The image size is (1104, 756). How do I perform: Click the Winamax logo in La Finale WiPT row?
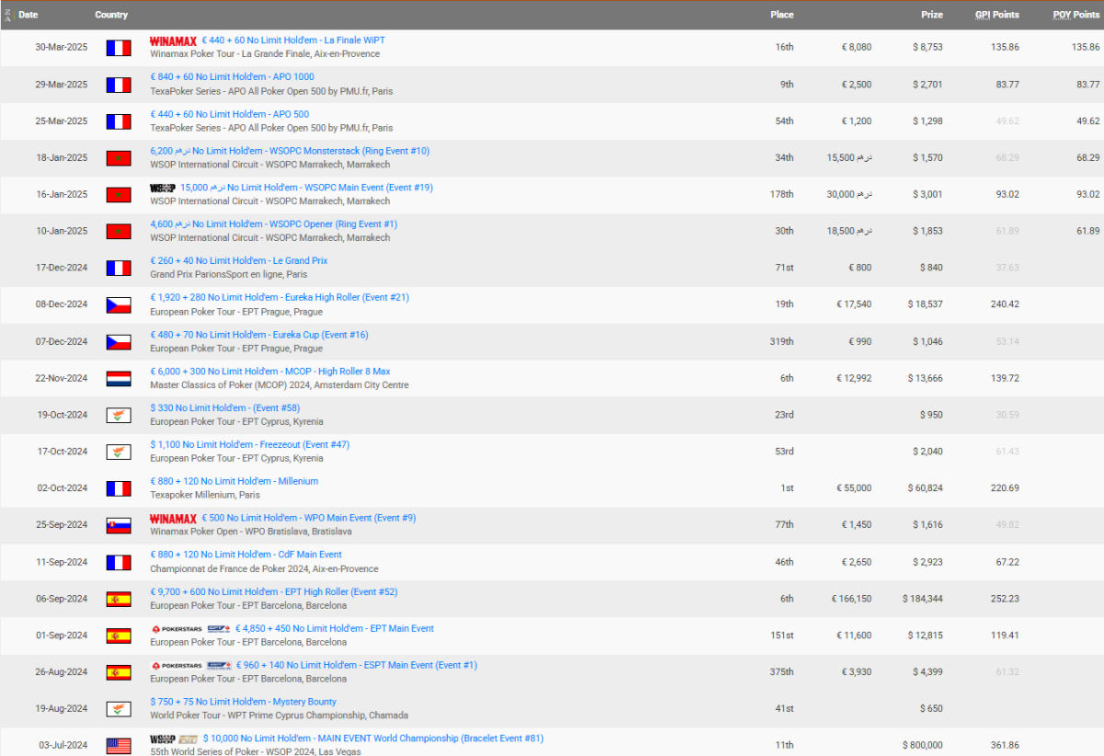pyautogui.click(x=173, y=41)
